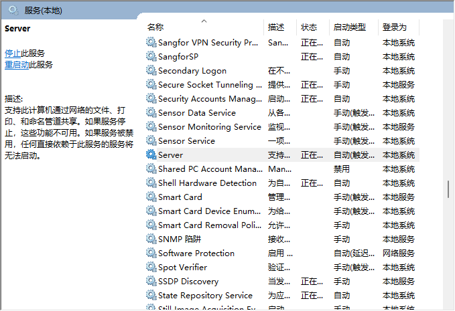
Task: Select the SangforSP service name
Action: [x=178, y=57]
